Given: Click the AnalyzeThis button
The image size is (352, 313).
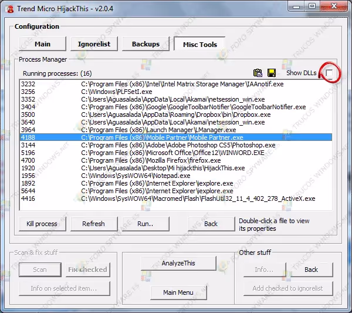Looking at the screenshot, I should [x=178, y=263].
